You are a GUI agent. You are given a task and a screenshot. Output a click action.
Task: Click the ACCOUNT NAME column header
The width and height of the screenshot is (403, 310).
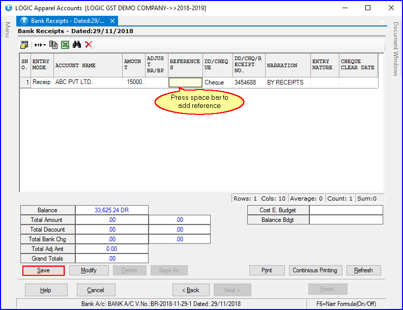pyautogui.click(x=88, y=65)
